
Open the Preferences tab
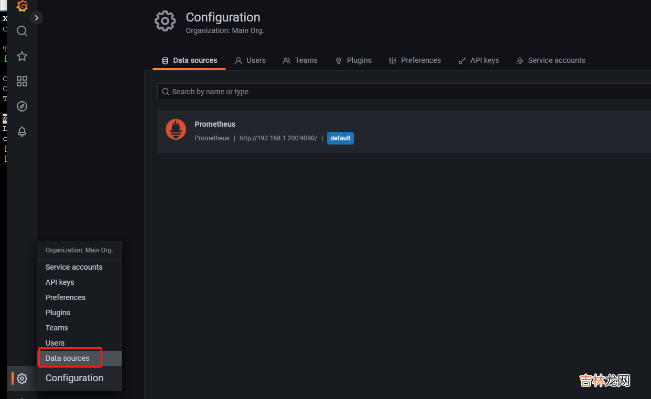click(415, 60)
